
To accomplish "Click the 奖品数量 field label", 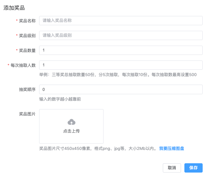I will click(27, 50).
